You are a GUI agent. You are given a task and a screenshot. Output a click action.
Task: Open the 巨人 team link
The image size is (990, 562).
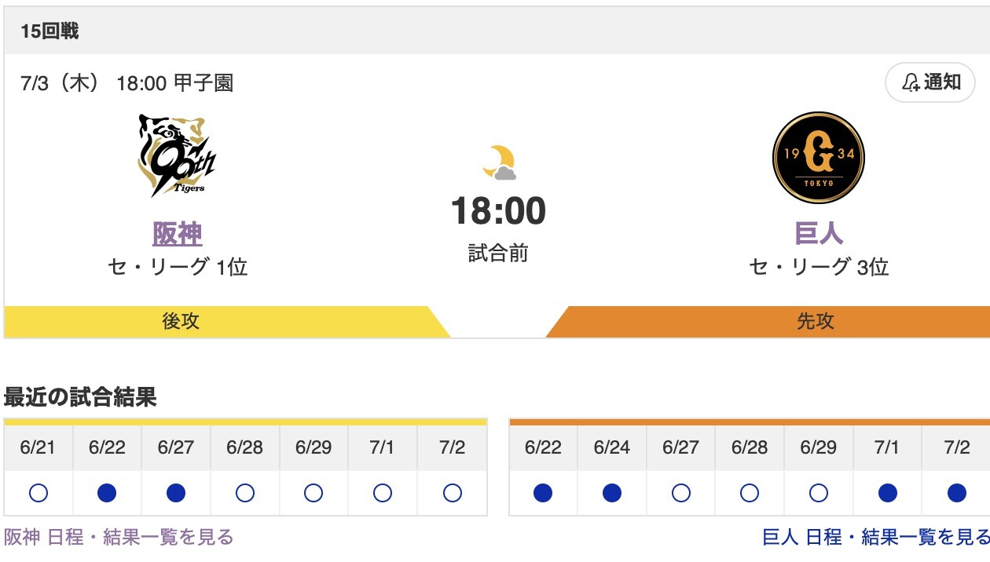819,233
